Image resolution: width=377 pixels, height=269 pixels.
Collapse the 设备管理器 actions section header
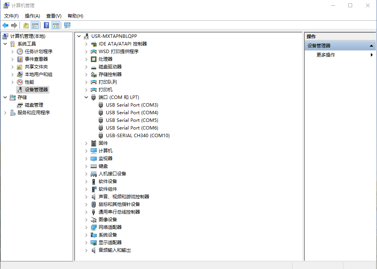pyautogui.click(x=372, y=46)
